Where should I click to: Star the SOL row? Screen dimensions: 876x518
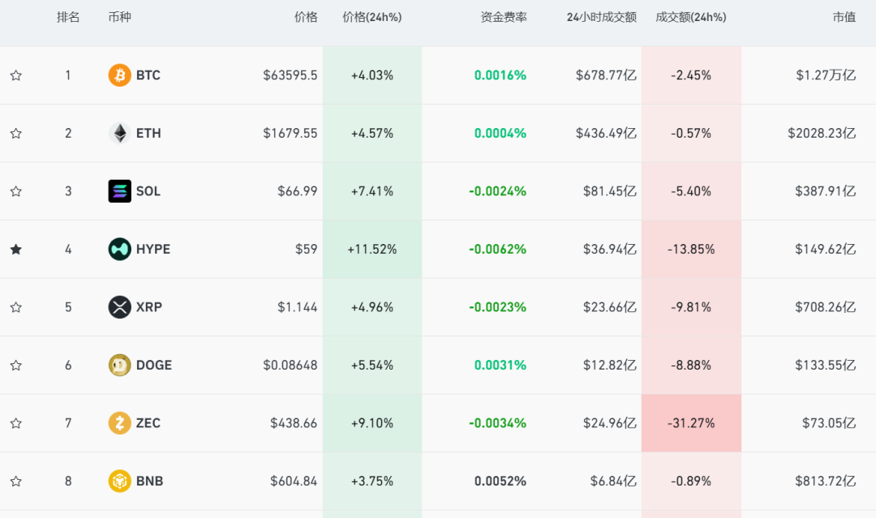point(16,191)
